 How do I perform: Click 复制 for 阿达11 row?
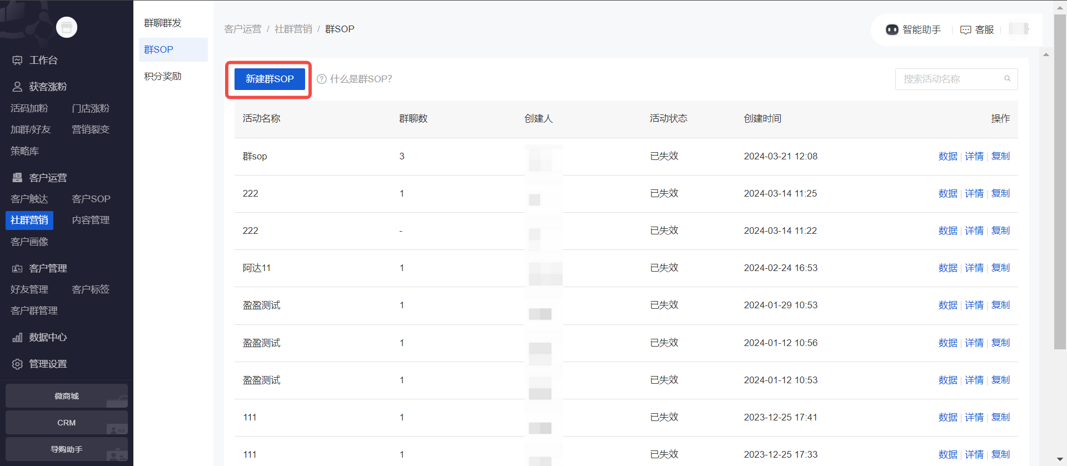point(1000,268)
